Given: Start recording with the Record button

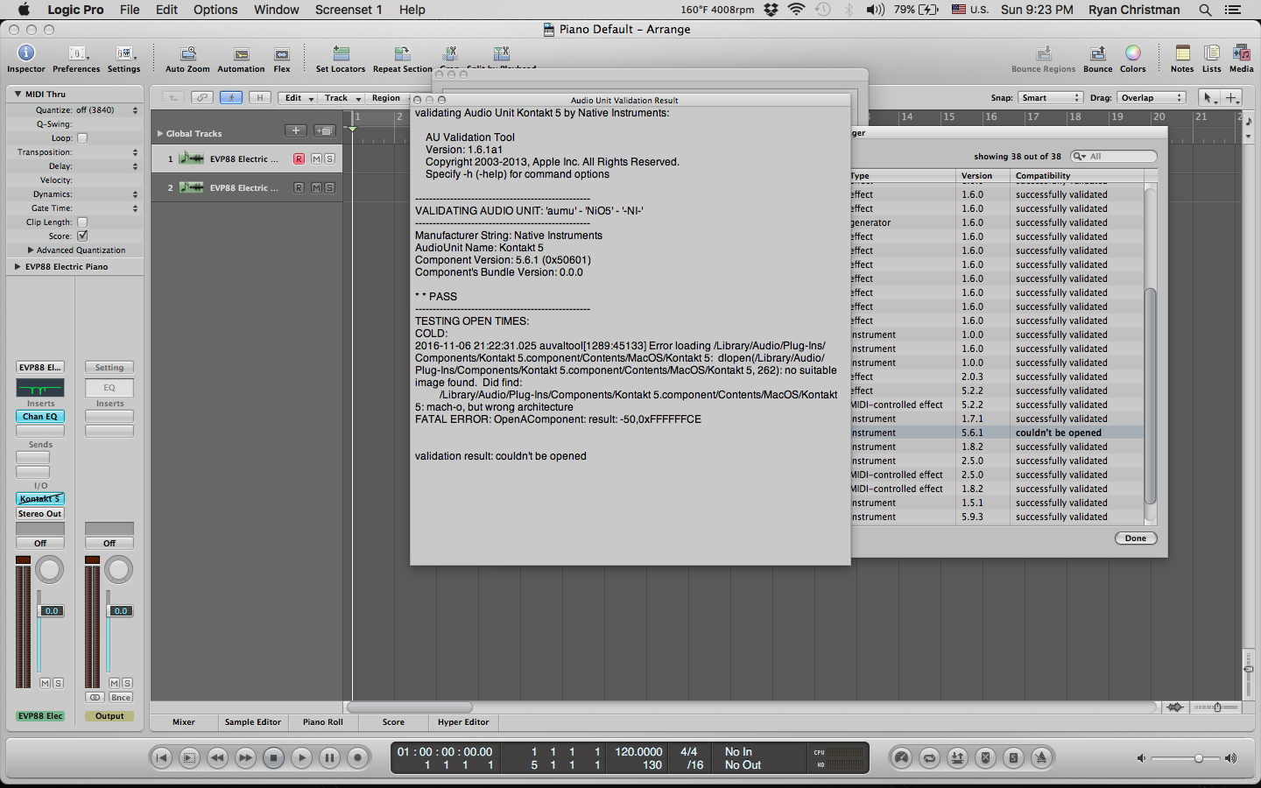Looking at the screenshot, I should [x=357, y=758].
